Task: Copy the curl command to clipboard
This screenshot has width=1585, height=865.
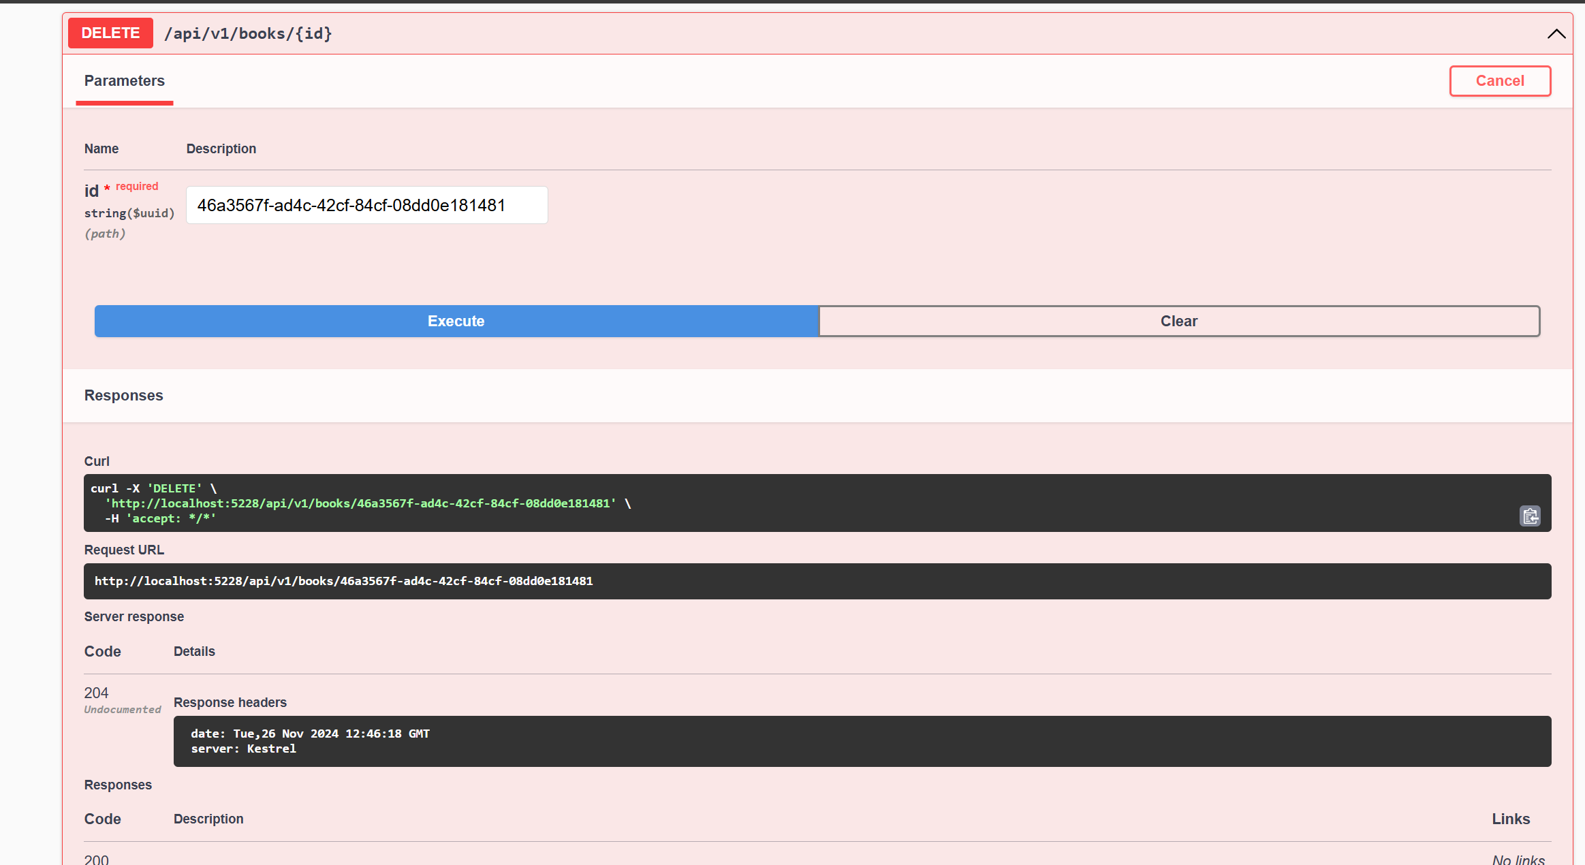Action: tap(1530, 516)
